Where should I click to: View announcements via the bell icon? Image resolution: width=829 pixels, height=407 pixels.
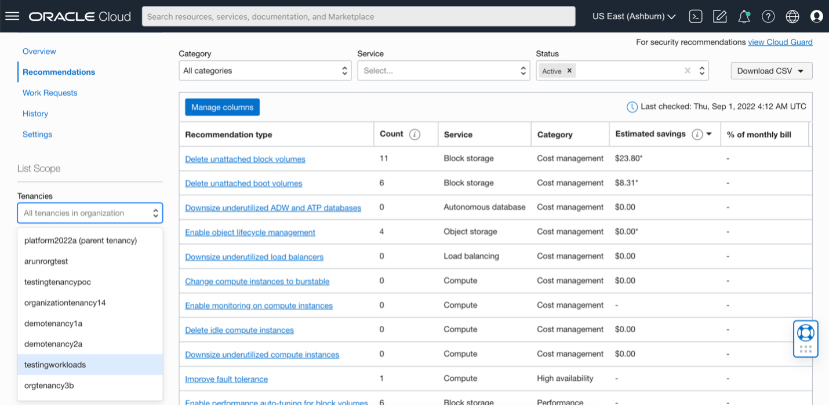(744, 16)
